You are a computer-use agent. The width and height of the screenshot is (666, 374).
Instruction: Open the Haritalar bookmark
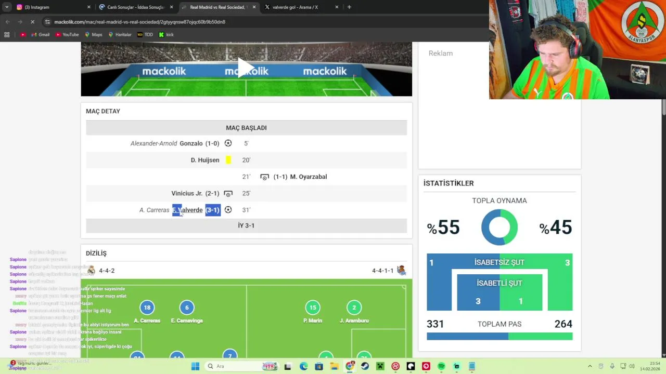coord(120,35)
